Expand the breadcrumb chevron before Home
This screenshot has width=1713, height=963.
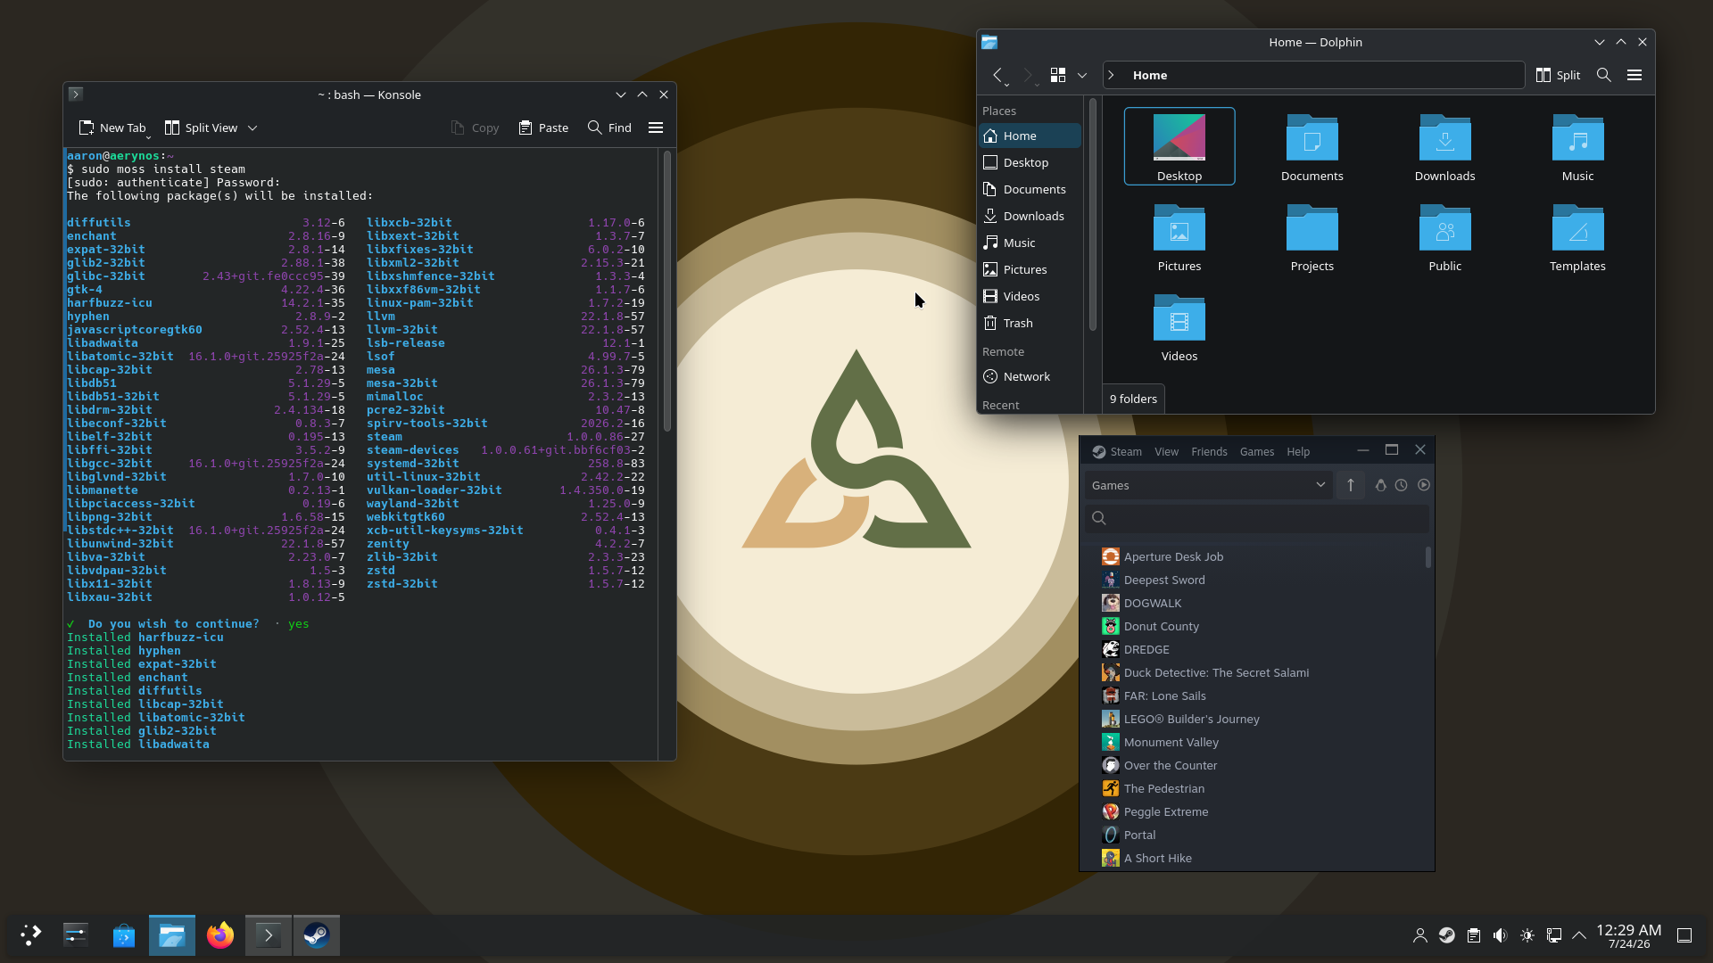coord(1112,75)
